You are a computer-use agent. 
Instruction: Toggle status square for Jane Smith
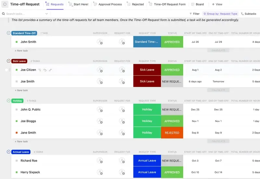click(17, 133)
